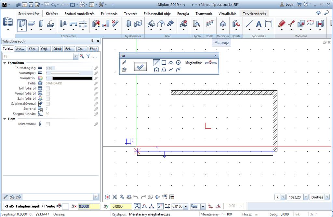Select the Text (A) tool

coord(259,23)
